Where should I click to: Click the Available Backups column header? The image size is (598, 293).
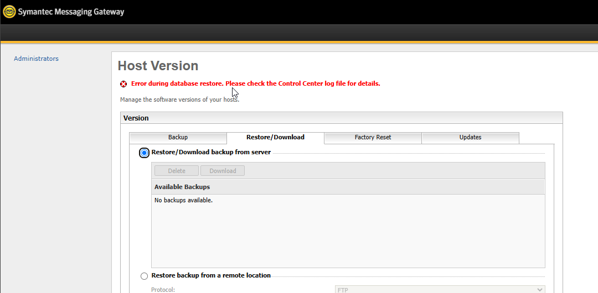[348, 187]
